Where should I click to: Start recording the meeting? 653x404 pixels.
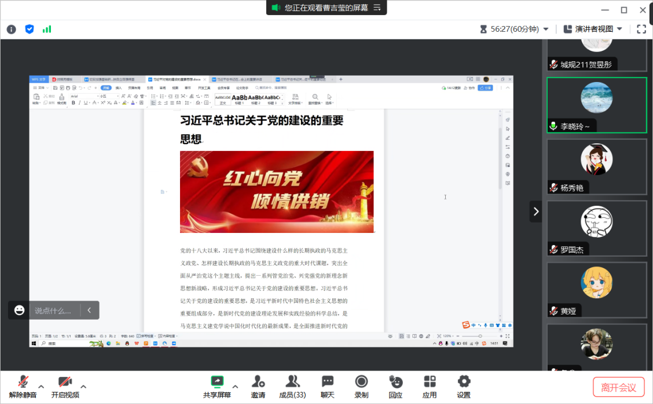[x=361, y=387]
